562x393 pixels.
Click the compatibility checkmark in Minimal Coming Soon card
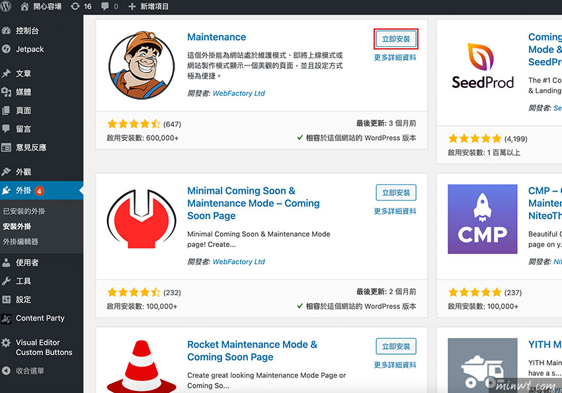(x=300, y=306)
